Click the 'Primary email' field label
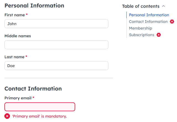Screen dimensions: 177x122 (x=18, y=98)
